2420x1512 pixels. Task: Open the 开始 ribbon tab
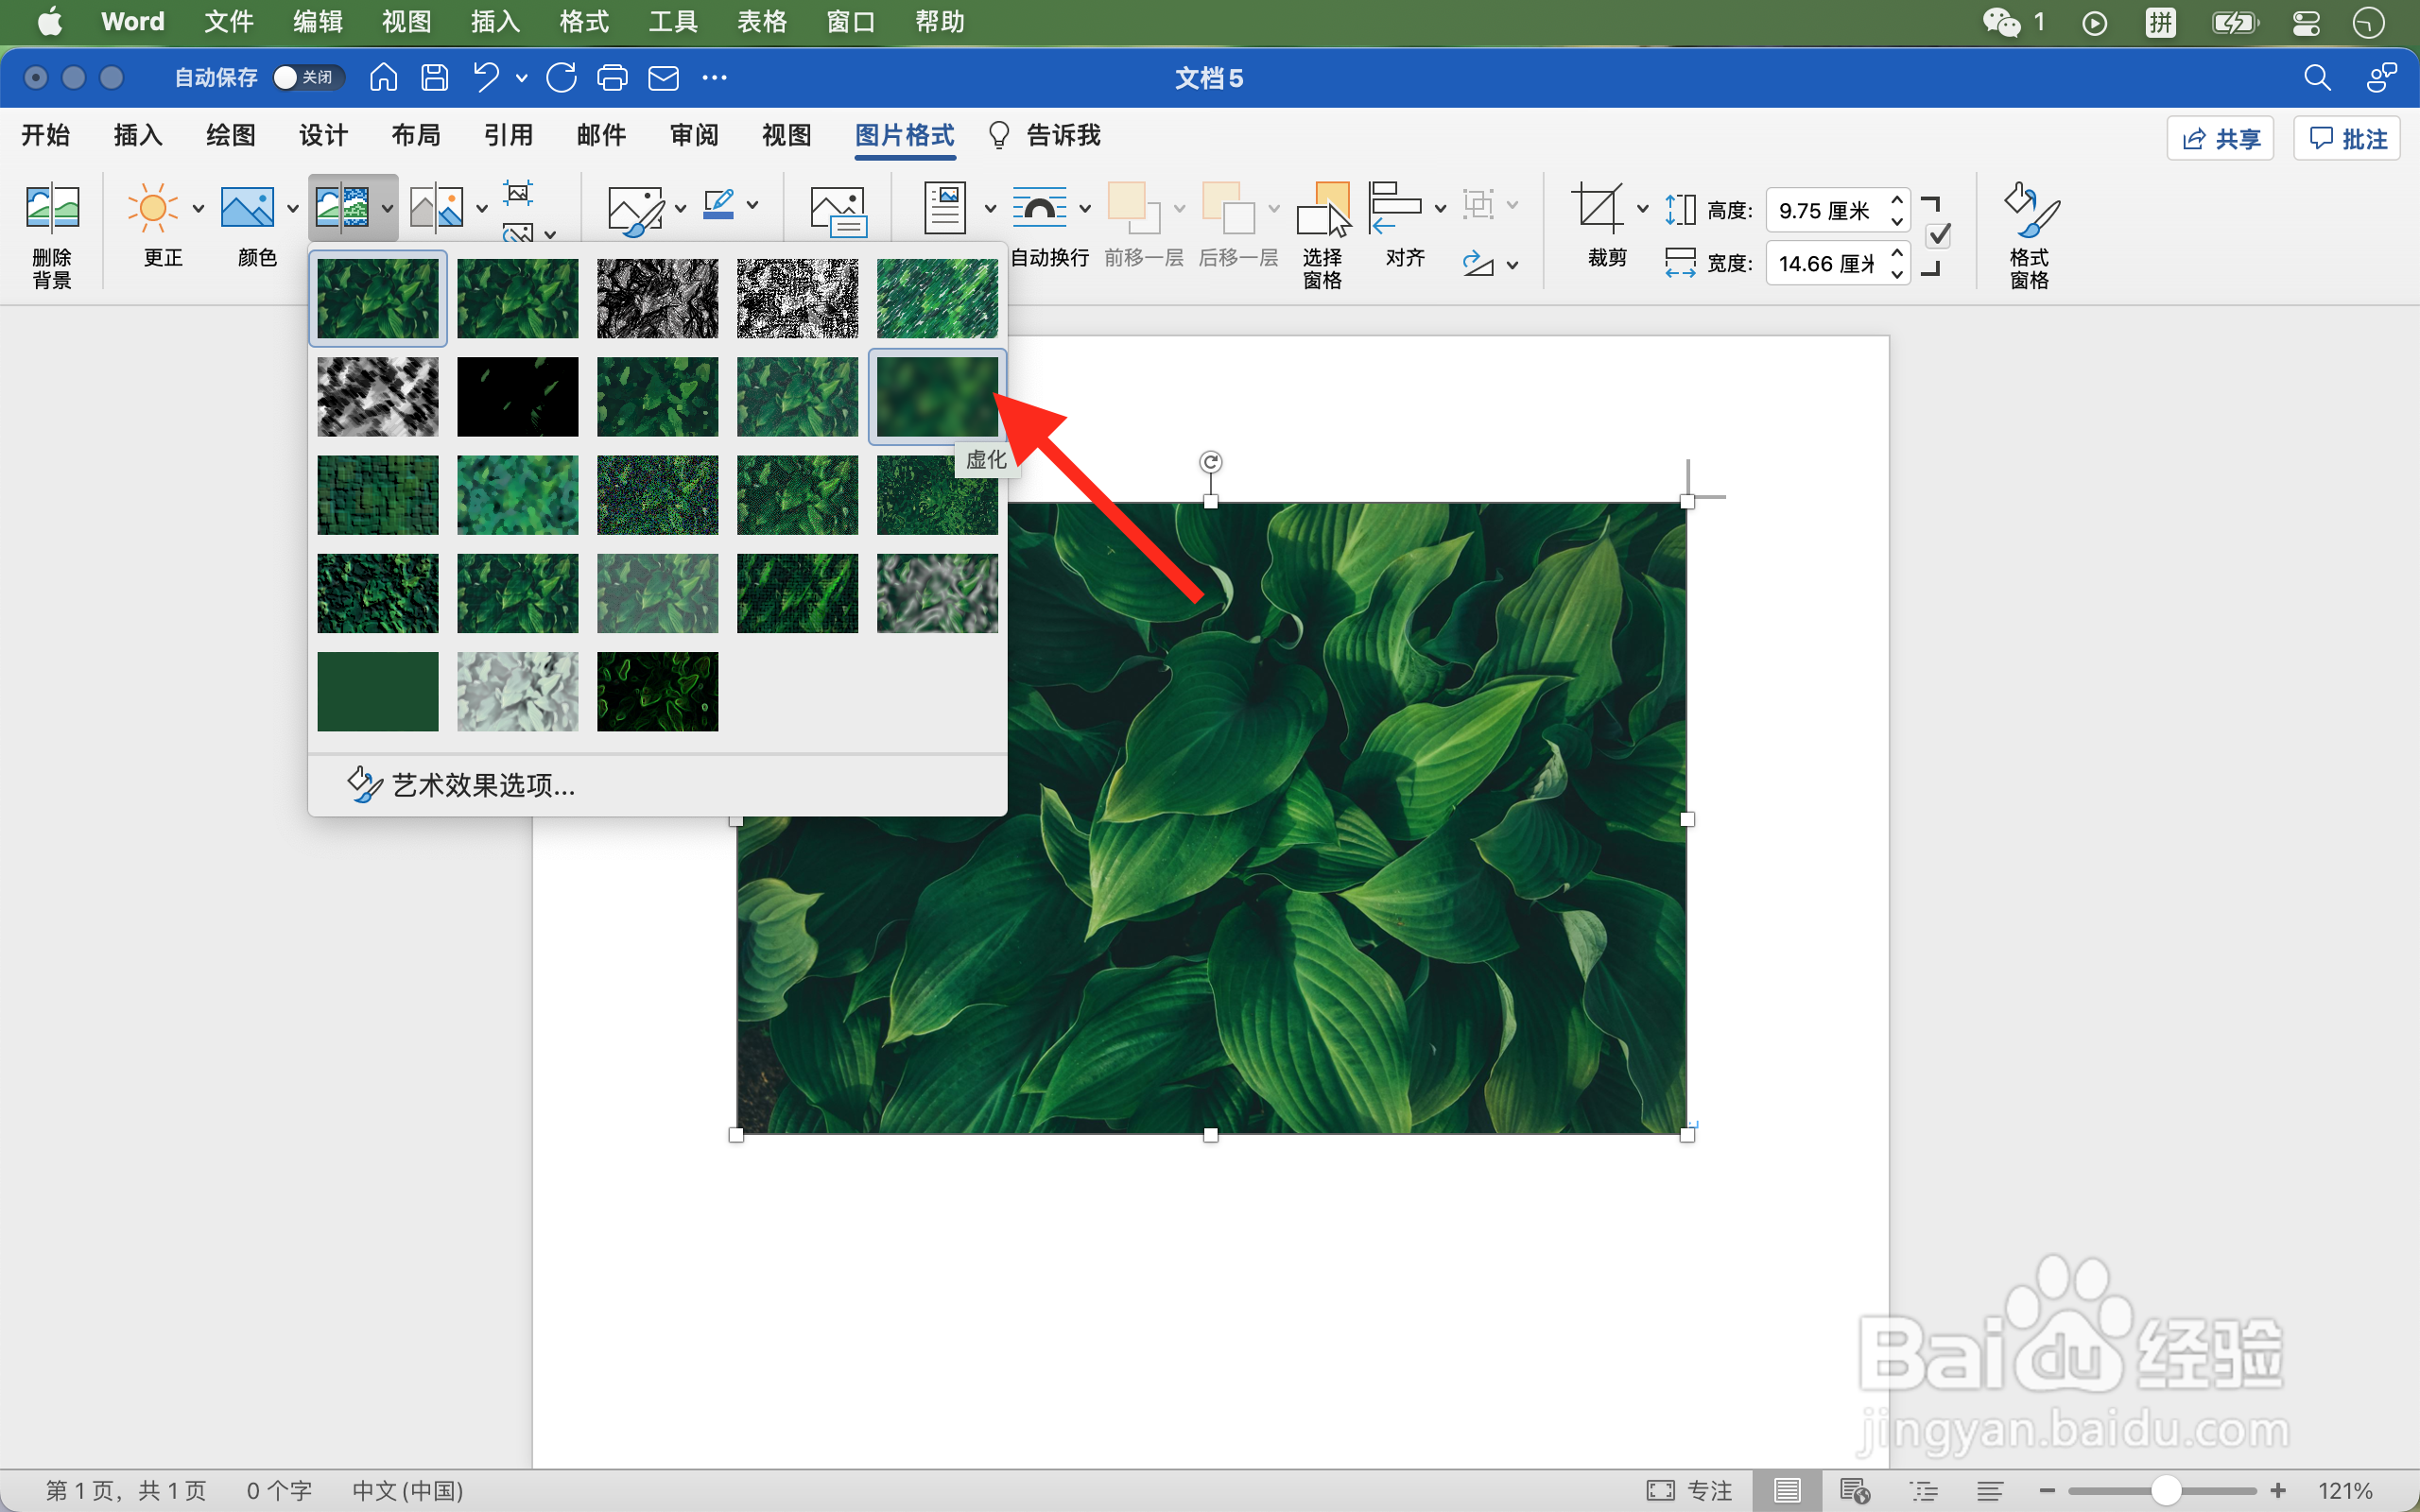[x=46, y=135]
